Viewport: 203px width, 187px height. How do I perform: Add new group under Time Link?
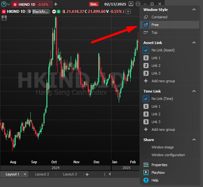[163, 129]
